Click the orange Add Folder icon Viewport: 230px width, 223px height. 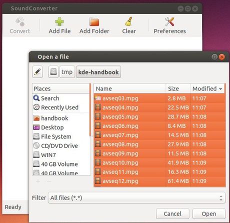[x=94, y=21]
